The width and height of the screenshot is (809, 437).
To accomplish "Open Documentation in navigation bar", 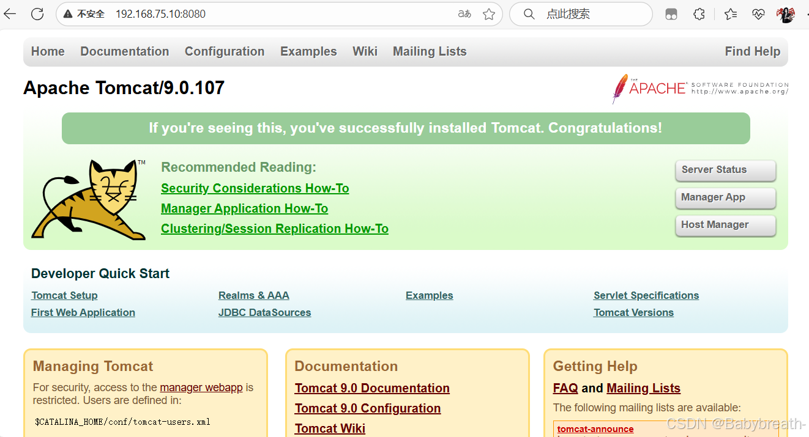I will point(125,51).
